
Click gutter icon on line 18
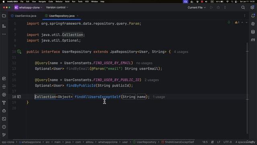[19, 97]
